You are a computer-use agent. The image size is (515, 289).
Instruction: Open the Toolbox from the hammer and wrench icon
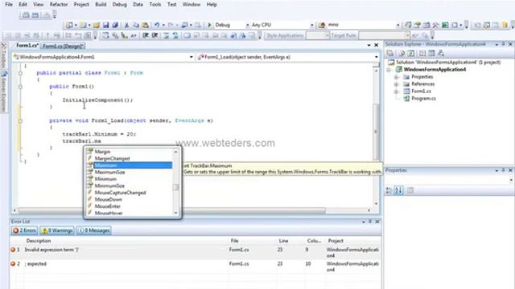[x=436, y=25]
